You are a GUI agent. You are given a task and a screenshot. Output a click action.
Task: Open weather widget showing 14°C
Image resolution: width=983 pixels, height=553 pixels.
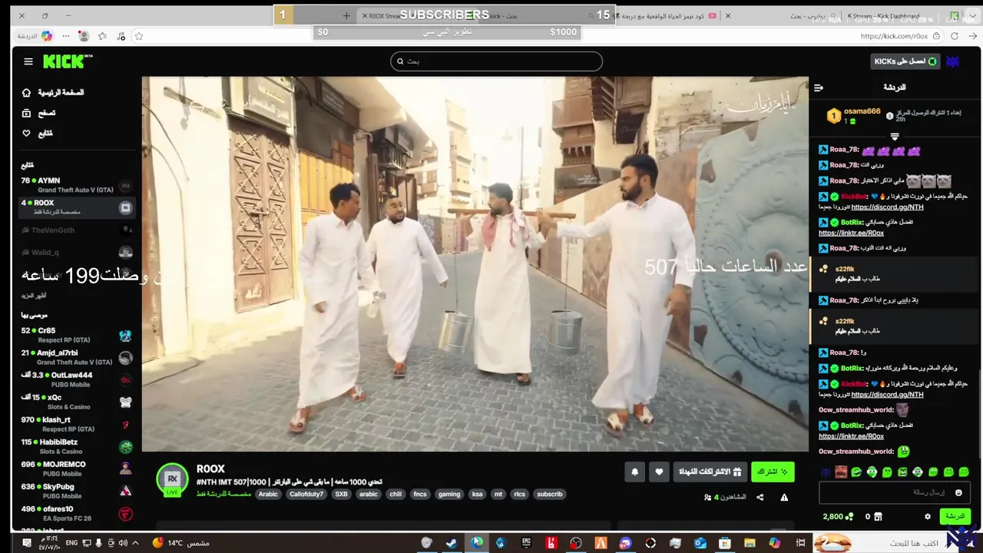[181, 543]
